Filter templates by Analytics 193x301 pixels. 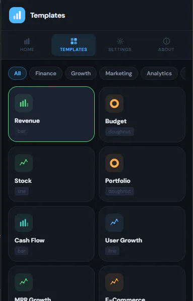click(159, 73)
